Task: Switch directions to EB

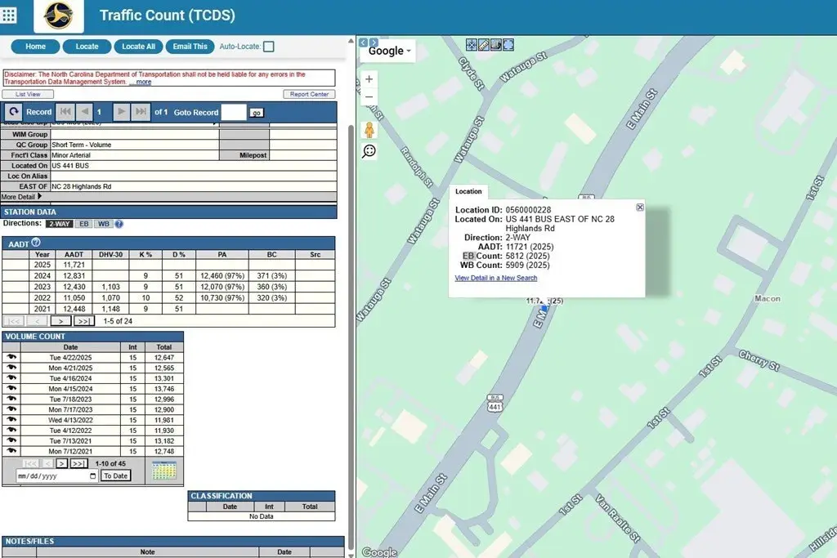Action: point(84,224)
